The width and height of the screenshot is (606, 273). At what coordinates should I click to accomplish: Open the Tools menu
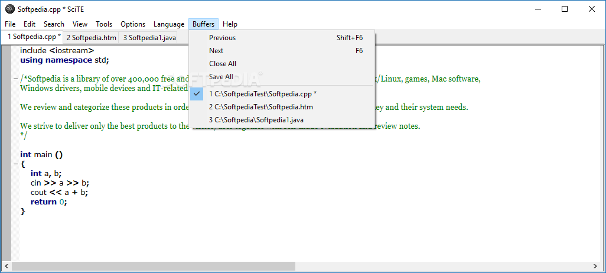(x=104, y=24)
